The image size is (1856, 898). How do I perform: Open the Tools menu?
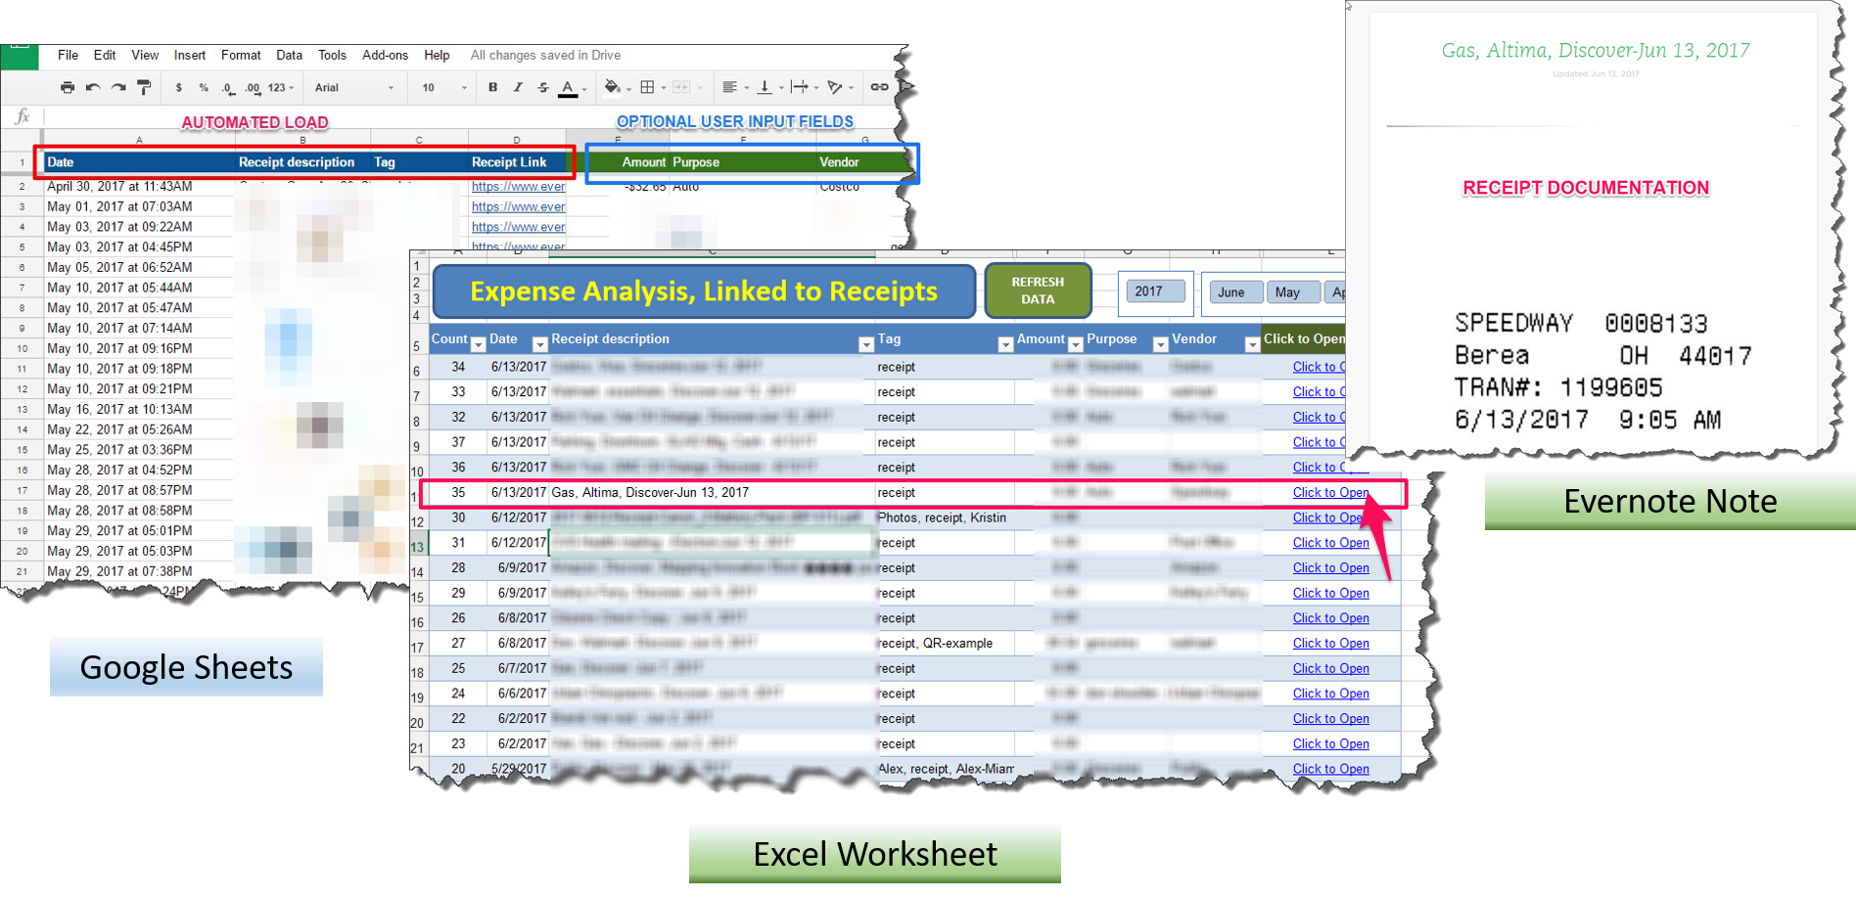(x=332, y=56)
